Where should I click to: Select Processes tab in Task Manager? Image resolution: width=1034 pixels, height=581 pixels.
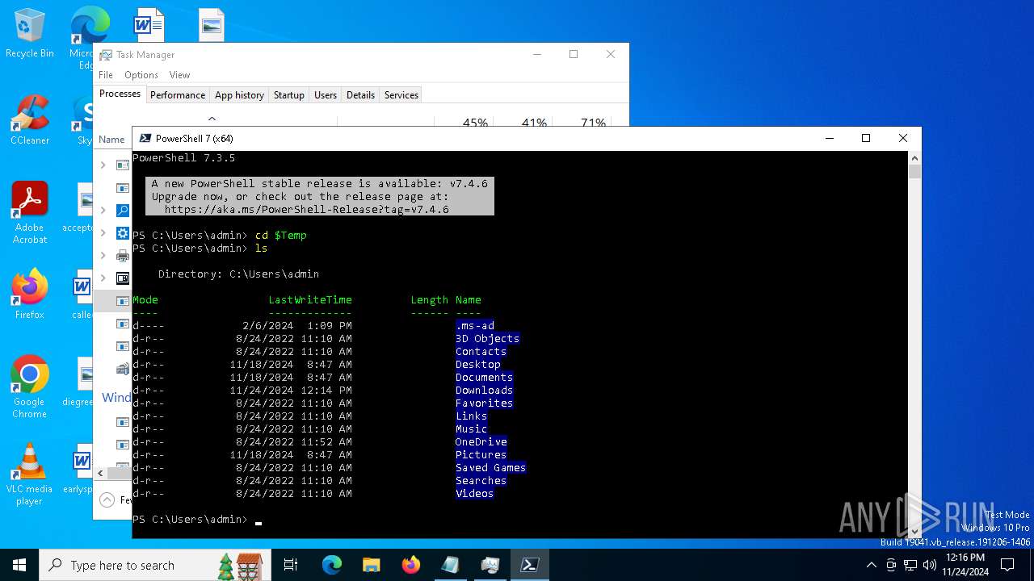pos(120,94)
